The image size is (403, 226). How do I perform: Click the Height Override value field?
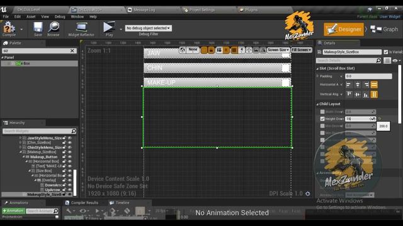tap(361, 119)
